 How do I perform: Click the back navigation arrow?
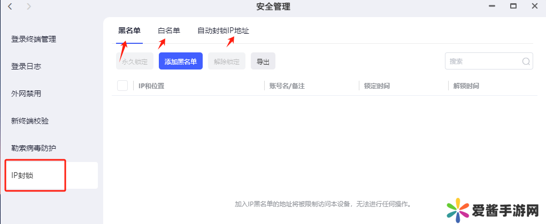pos(10,6)
